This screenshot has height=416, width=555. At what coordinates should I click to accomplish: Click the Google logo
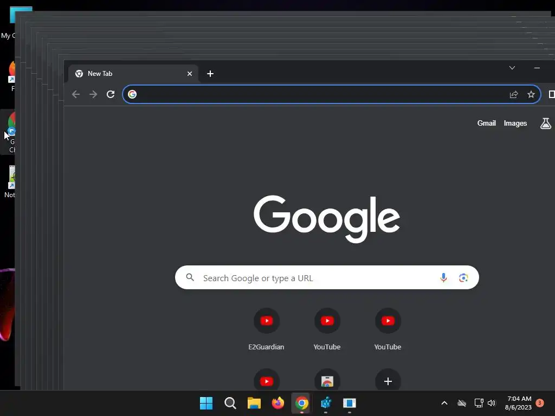[327, 219]
